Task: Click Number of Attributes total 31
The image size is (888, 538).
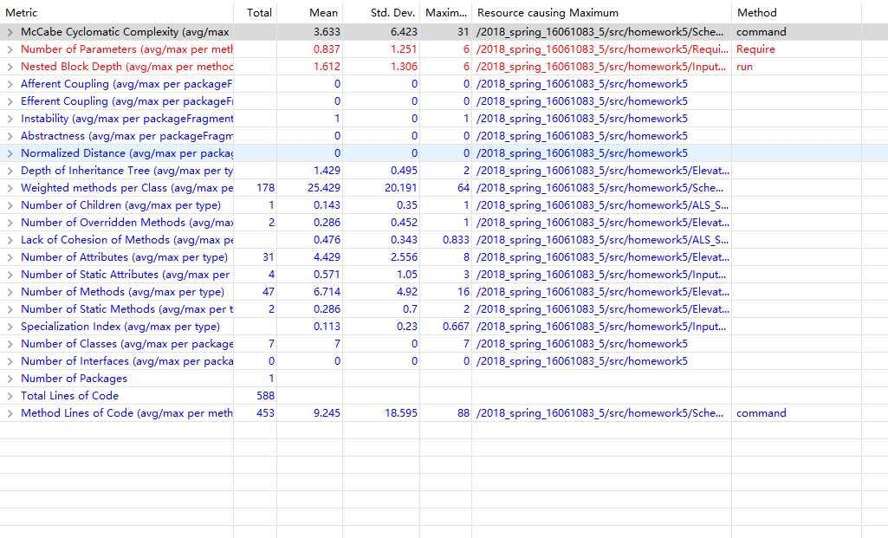Action: click(x=269, y=257)
